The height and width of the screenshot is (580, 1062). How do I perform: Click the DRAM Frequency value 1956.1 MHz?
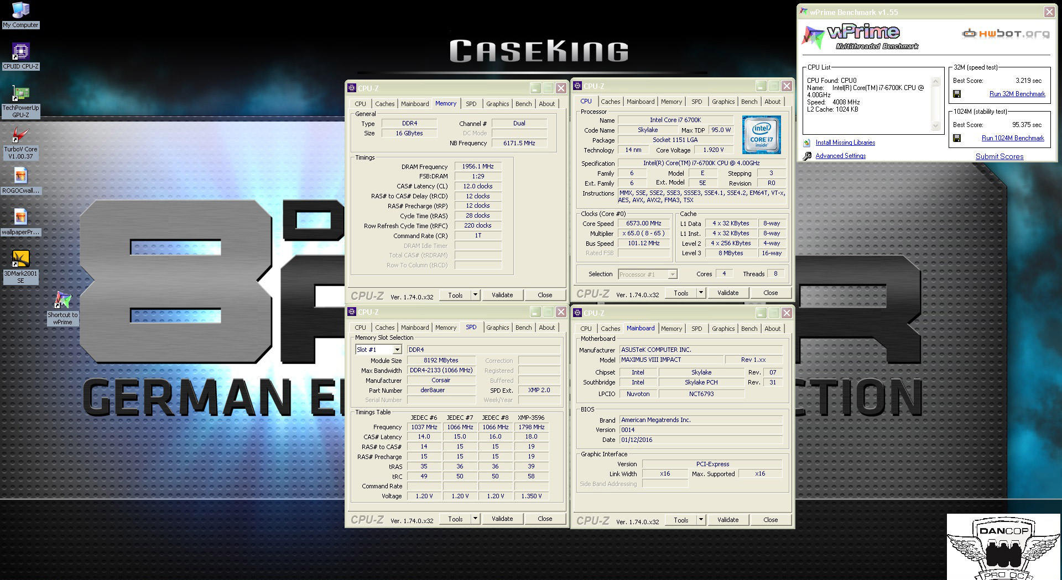[478, 166]
